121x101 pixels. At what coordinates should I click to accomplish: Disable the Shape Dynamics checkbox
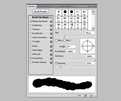point(31,21)
